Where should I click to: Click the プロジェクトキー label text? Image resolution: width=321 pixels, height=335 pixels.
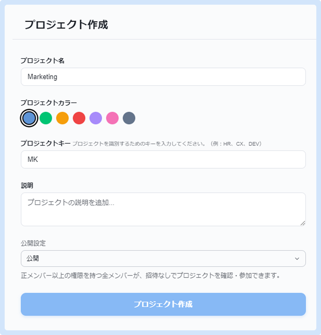[46, 143]
